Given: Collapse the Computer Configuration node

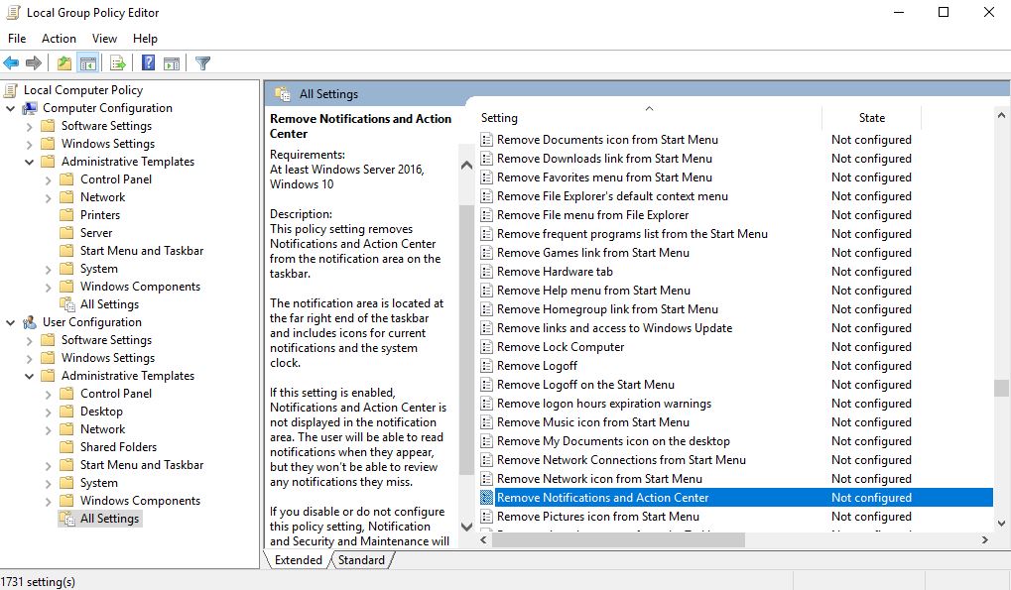Looking at the screenshot, I should tap(11, 108).
